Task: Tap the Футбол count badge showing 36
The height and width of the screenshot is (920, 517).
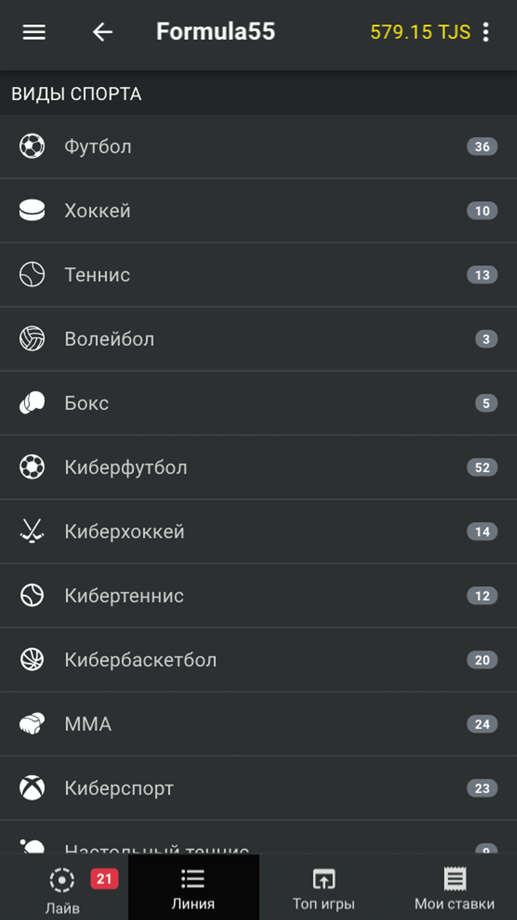Action: point(482,146)
